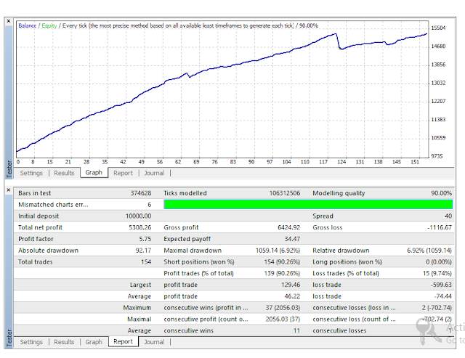Click Absolute drawdown value 92.17
This screenshot has height=358, width=465.
tap(144, 251)
